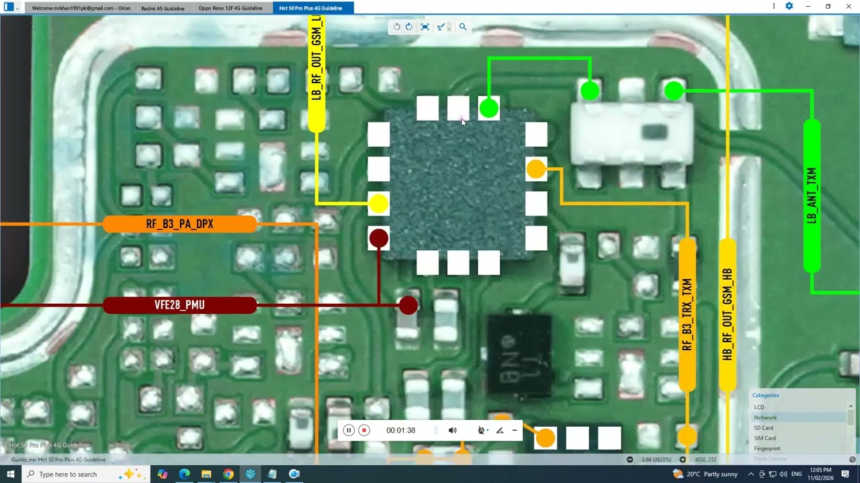Image resolution: width=860 pixels, height=483 pixels.
Task: Stop the screen recording
Action: [364, 431]
